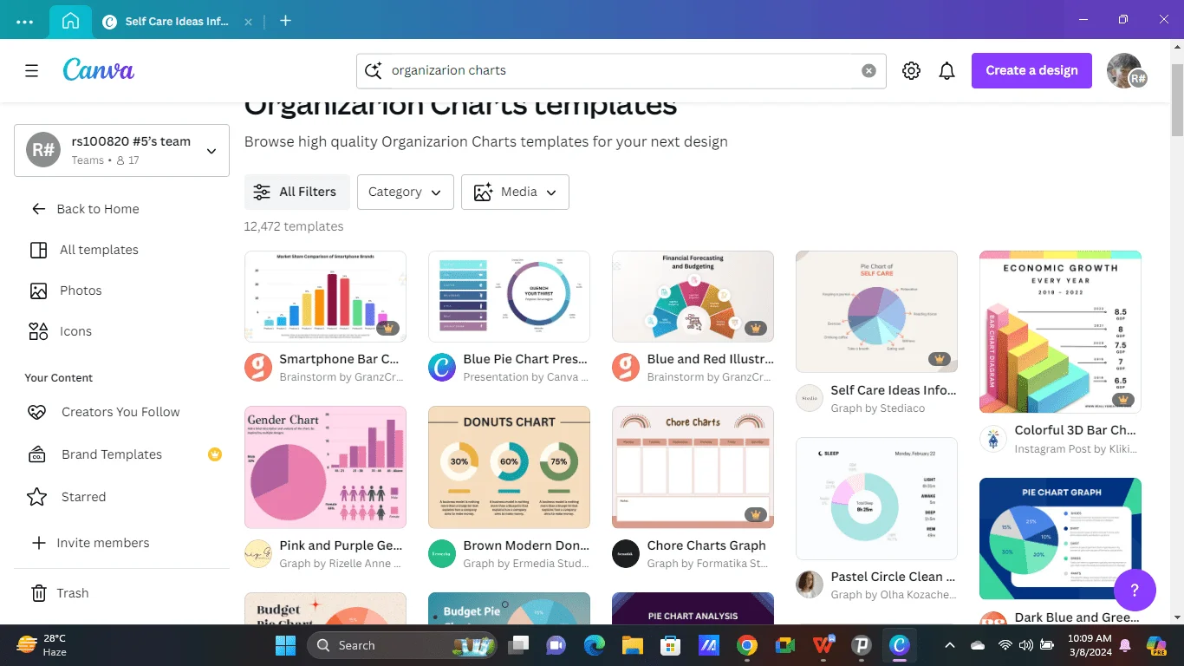Expand the Category dropdown
This screenshot has height=666, width=1184.
pos(405,192)
